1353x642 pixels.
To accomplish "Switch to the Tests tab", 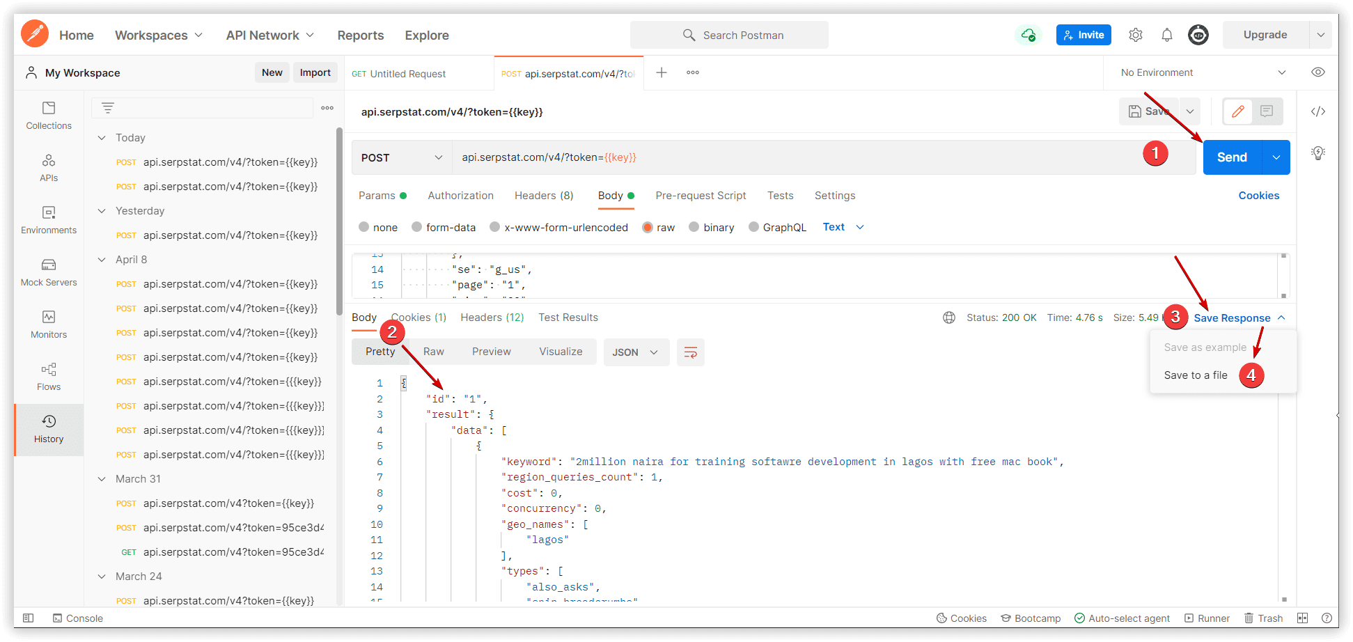I will pos(781,196).
